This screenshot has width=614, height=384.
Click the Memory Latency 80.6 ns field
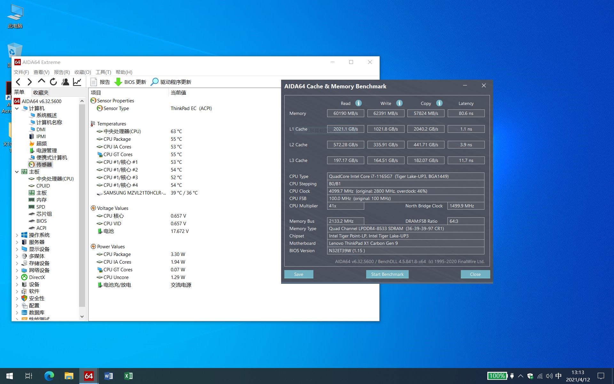tap(466, 113)
